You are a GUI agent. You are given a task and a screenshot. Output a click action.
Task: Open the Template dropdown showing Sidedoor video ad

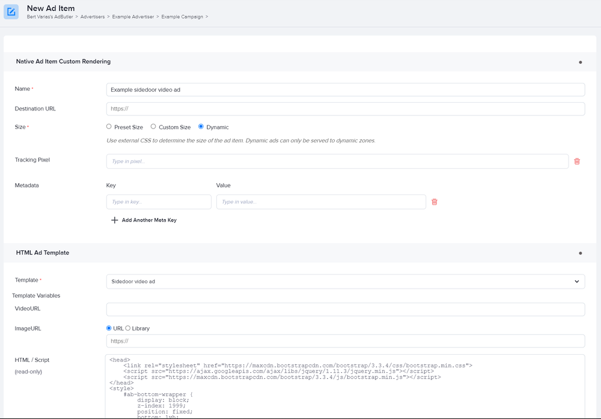[346, 282]
